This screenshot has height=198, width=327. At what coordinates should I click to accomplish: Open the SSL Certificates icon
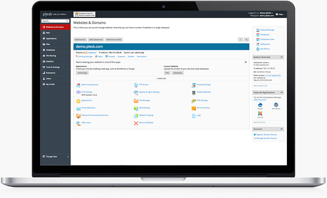point(194,108)
